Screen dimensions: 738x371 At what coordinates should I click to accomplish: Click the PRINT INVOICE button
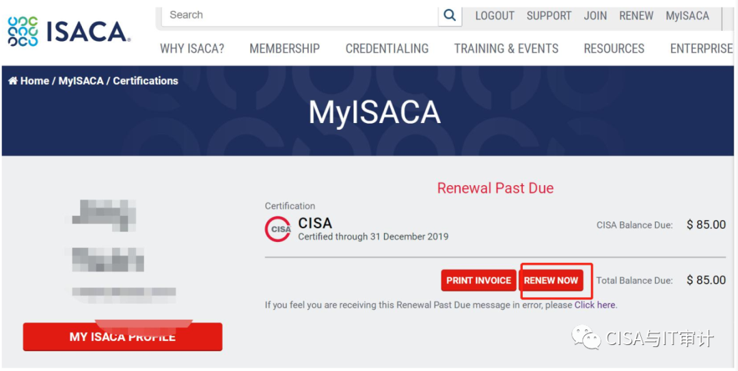click(x=478, y=280)
